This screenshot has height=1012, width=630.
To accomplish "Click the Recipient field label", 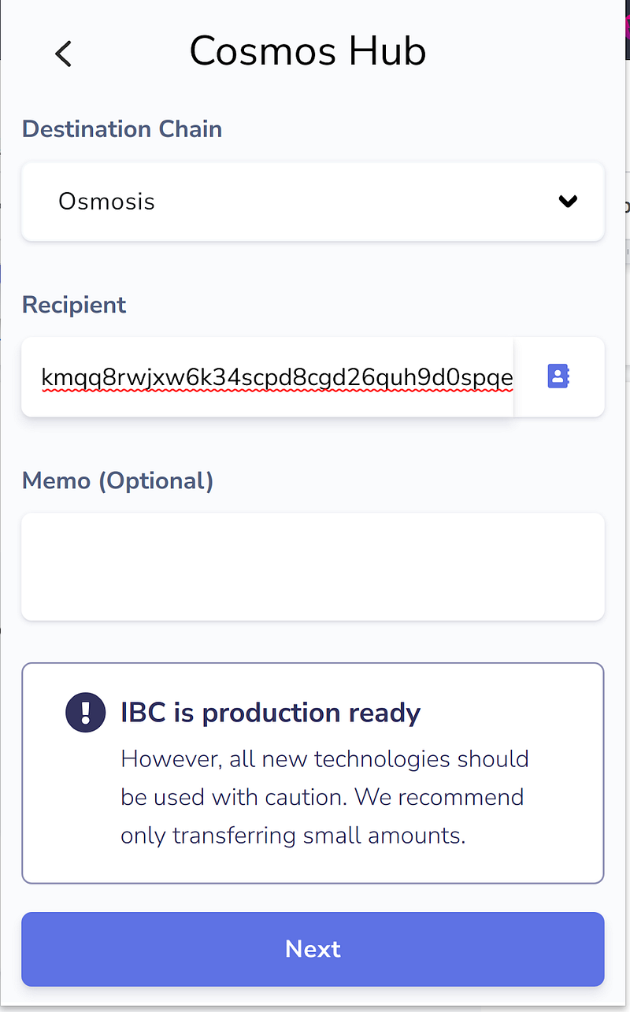I will coord(74,305).
